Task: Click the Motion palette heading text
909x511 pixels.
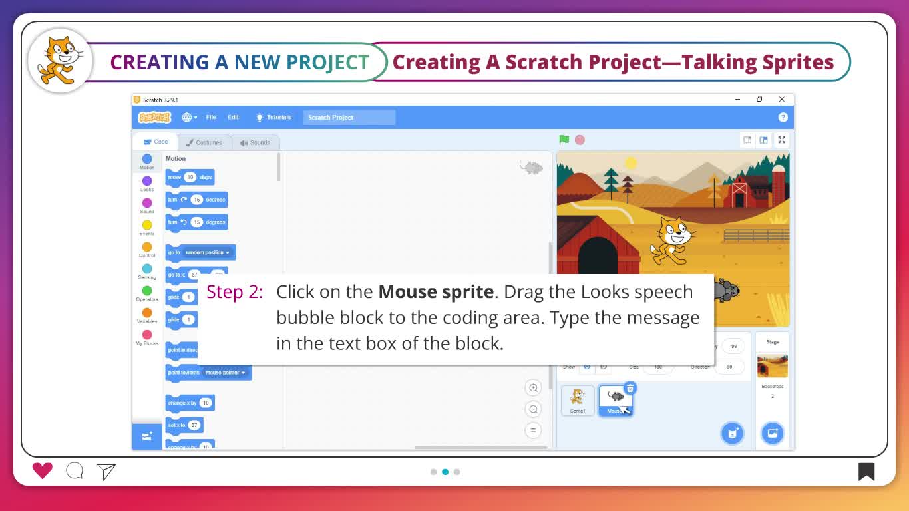Action: coord(176,159)
